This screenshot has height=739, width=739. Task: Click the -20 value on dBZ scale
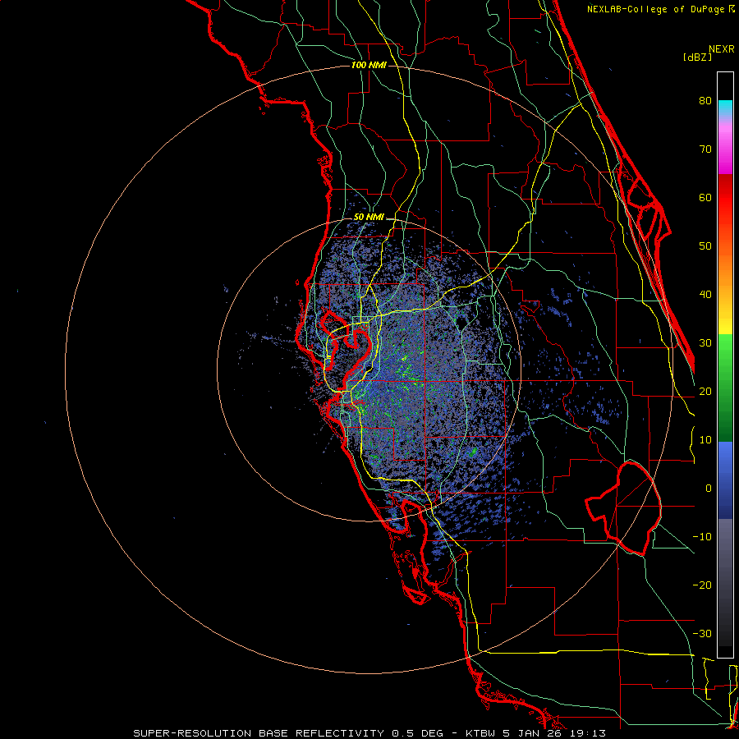click(702, 585)
